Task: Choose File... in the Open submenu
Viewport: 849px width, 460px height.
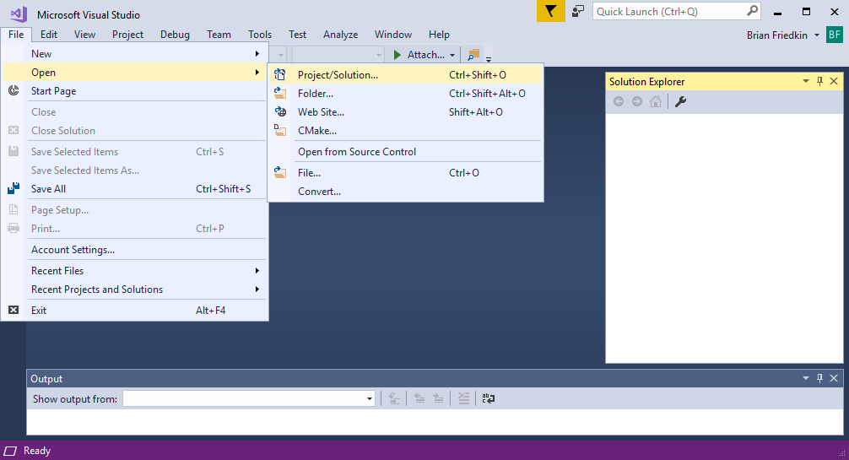Action: (406, 173)
